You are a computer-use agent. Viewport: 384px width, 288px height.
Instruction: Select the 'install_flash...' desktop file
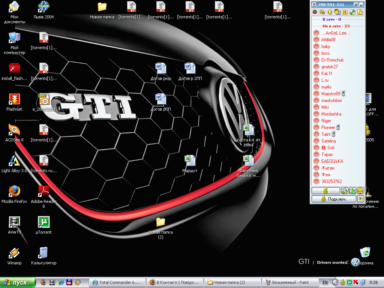coord(15,72)
